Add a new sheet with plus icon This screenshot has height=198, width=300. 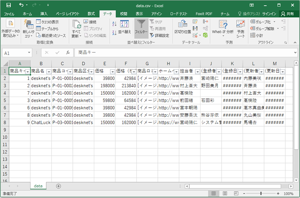(58, 186)
